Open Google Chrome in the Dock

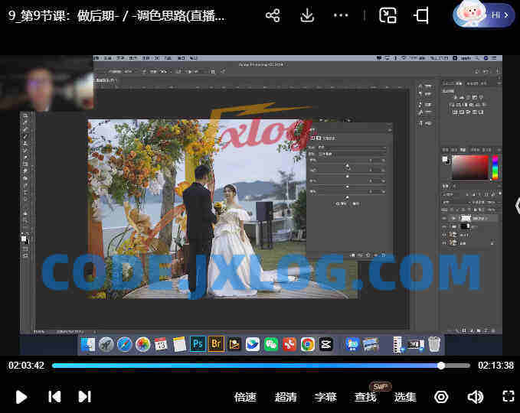pyautogui.click(x=307, y=344)
